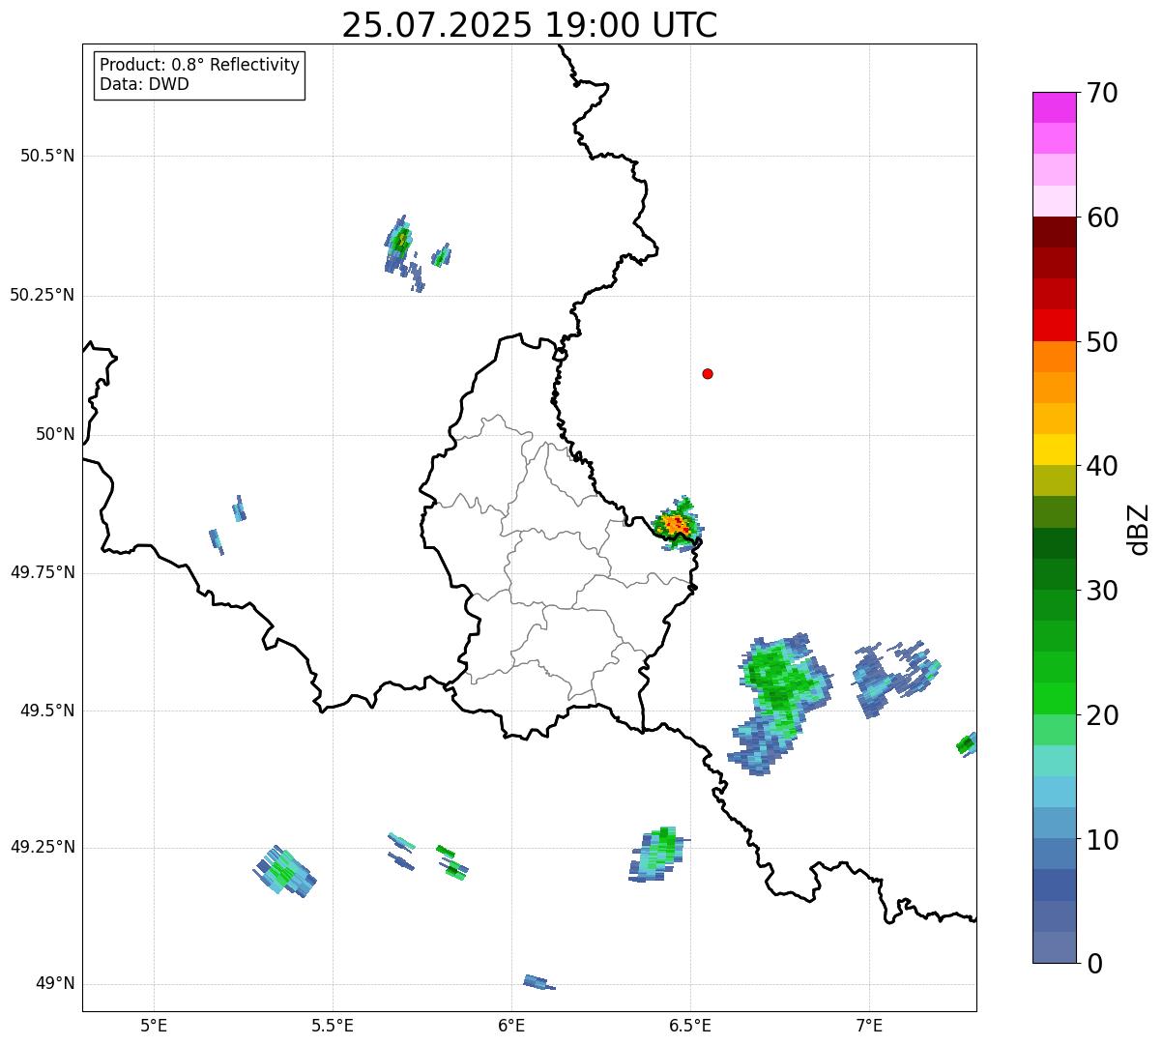Click the magenta top colorbar segment

[x=1054, y=107]
